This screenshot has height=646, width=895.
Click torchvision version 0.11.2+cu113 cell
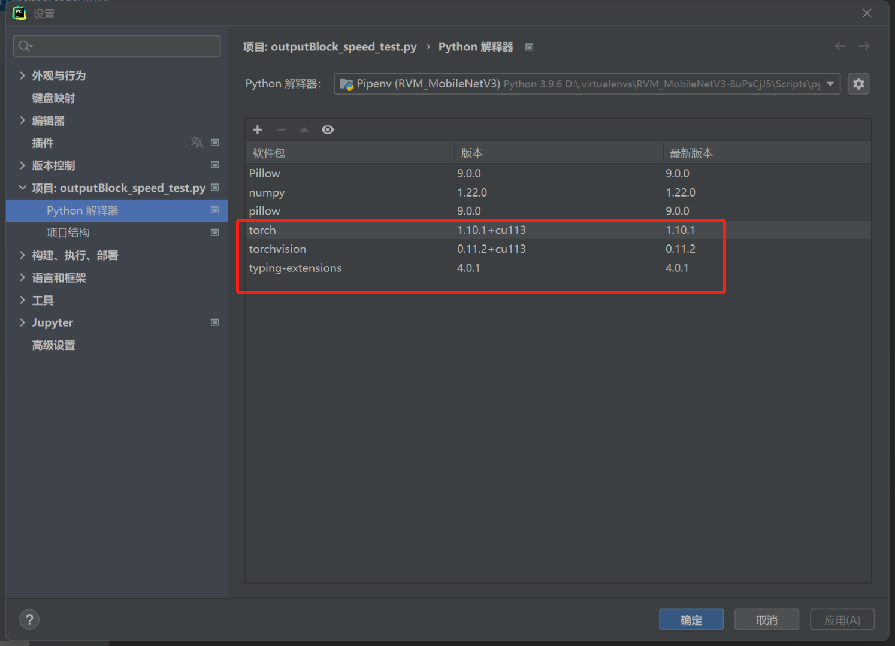(491, 249)
